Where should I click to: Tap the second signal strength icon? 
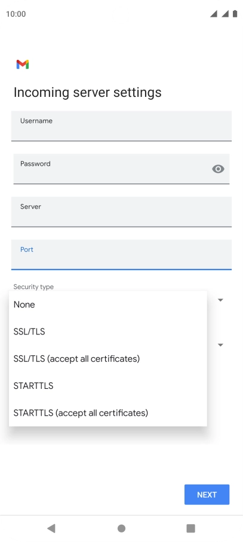point(225,14)
